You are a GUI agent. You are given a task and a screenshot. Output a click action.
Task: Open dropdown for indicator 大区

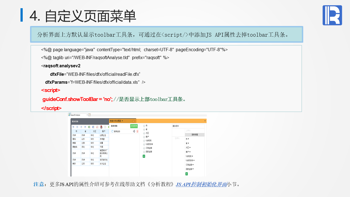(x=190, y=147)
